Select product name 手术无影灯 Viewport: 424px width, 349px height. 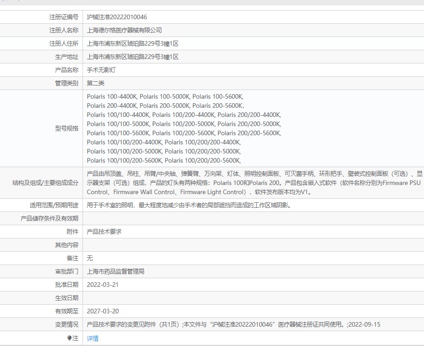(101, 70)
